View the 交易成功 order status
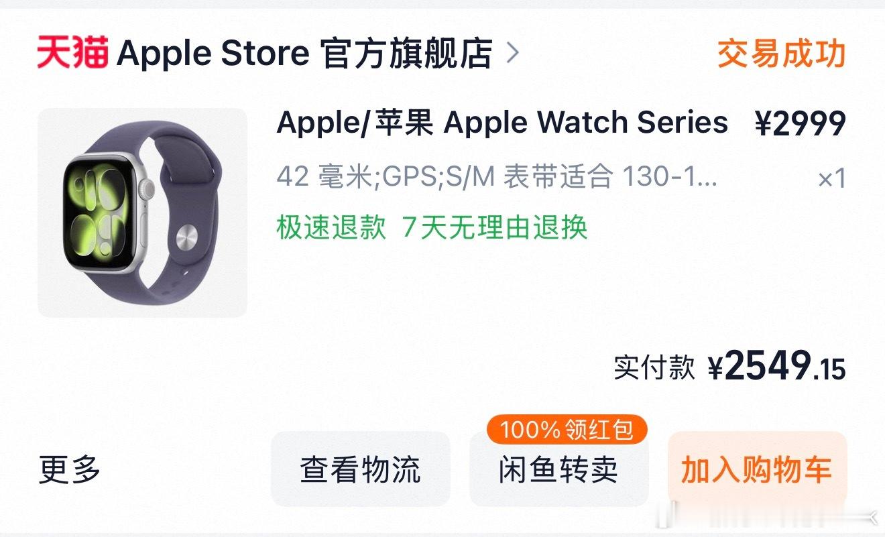This screenshot has width=885, height=537. (x=782, y=54)
